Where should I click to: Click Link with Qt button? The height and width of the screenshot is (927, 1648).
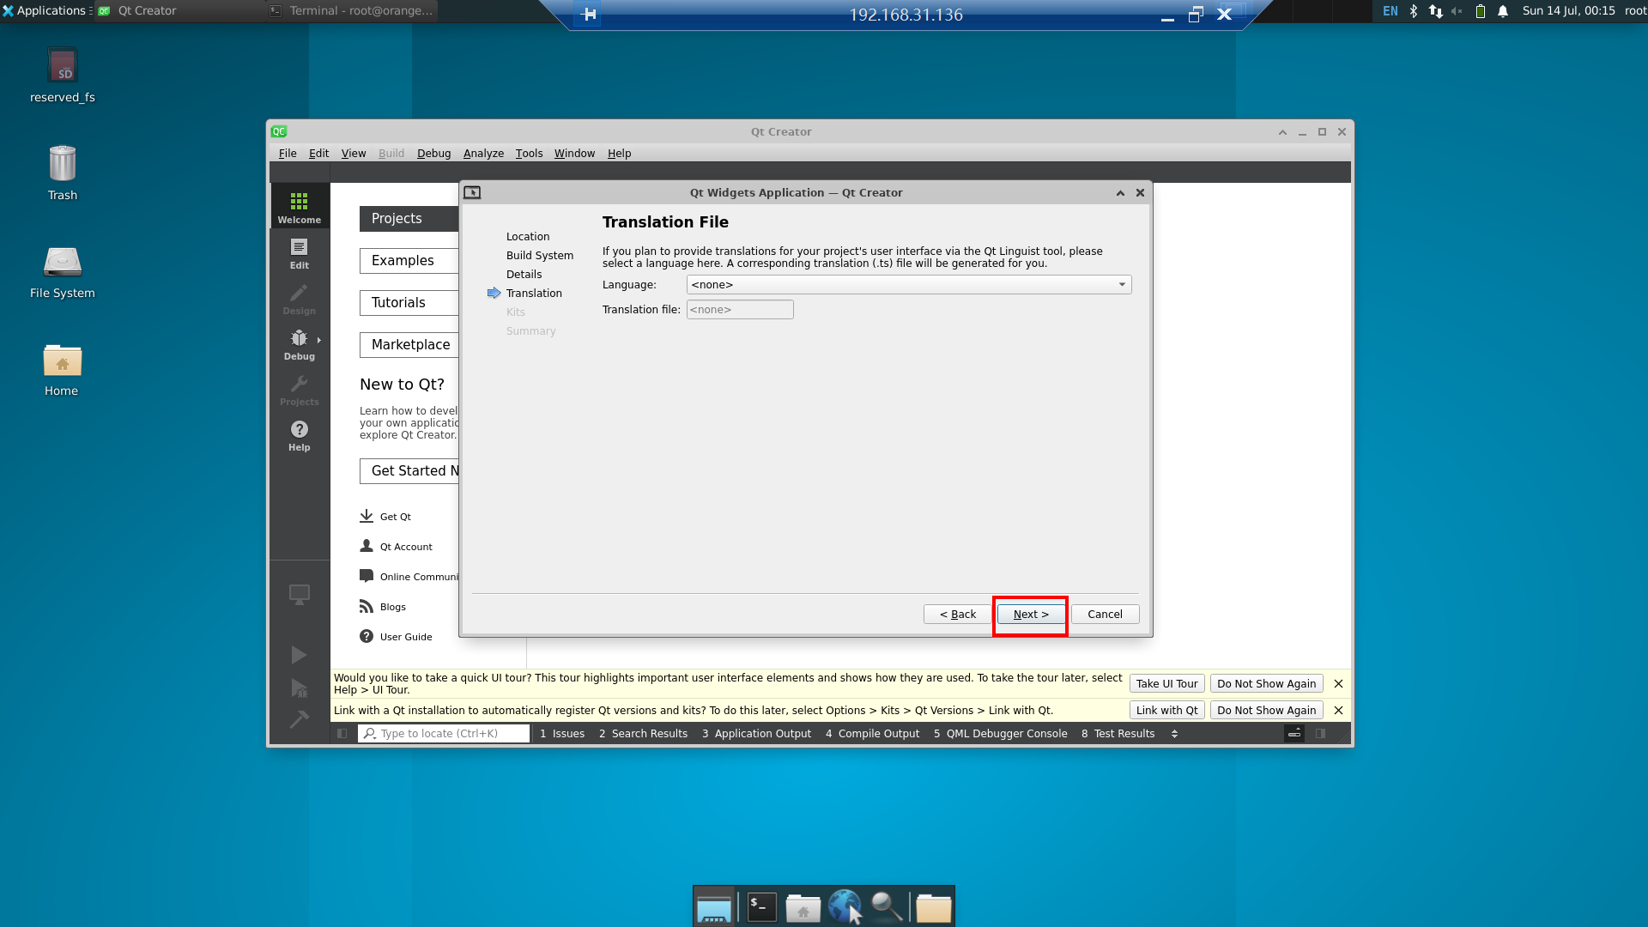(1166, 710)
